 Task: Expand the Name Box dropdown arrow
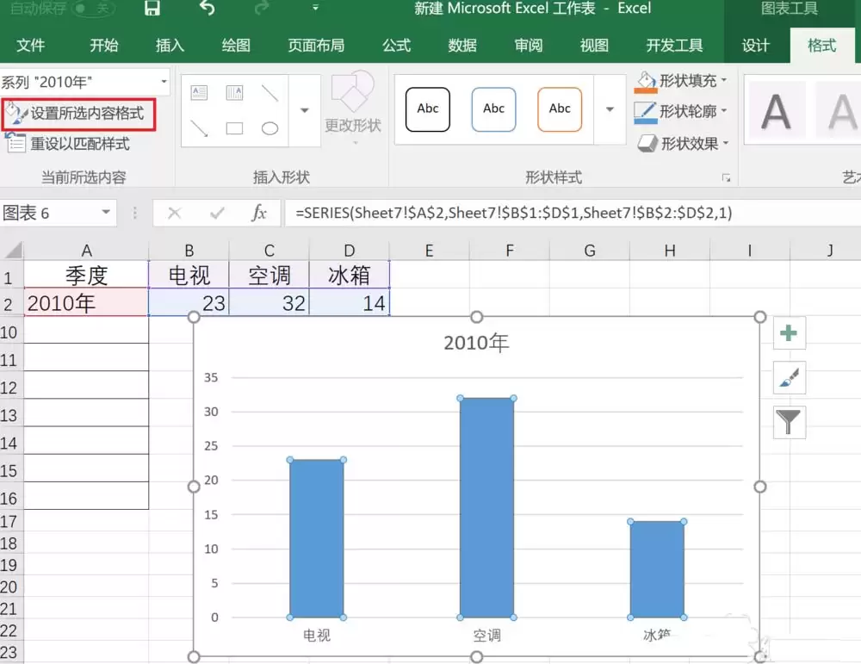pos(106,213)
